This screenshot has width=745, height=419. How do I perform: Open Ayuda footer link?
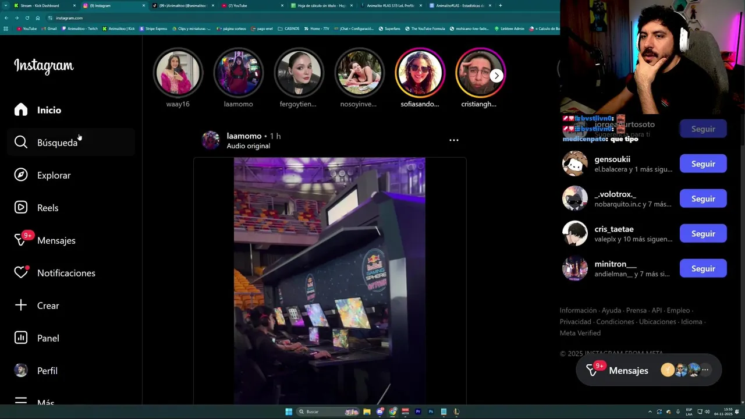tap(611, 310)
